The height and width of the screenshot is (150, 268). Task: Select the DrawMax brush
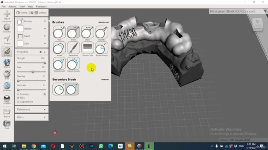pos(102,32)
